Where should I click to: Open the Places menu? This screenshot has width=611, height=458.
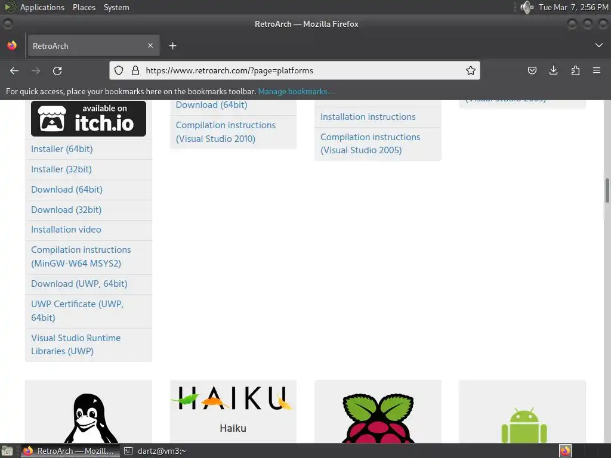pyautogui.click(x=84, y=7)
